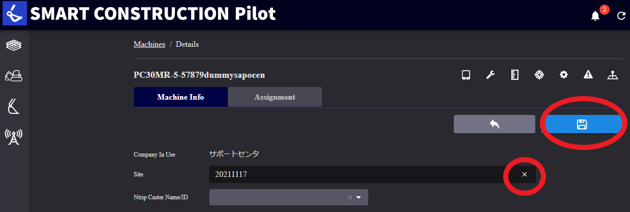Click the ruler document icon
Image resolution: width=630 pixels, height=212 pixels.
coord(514,75)
